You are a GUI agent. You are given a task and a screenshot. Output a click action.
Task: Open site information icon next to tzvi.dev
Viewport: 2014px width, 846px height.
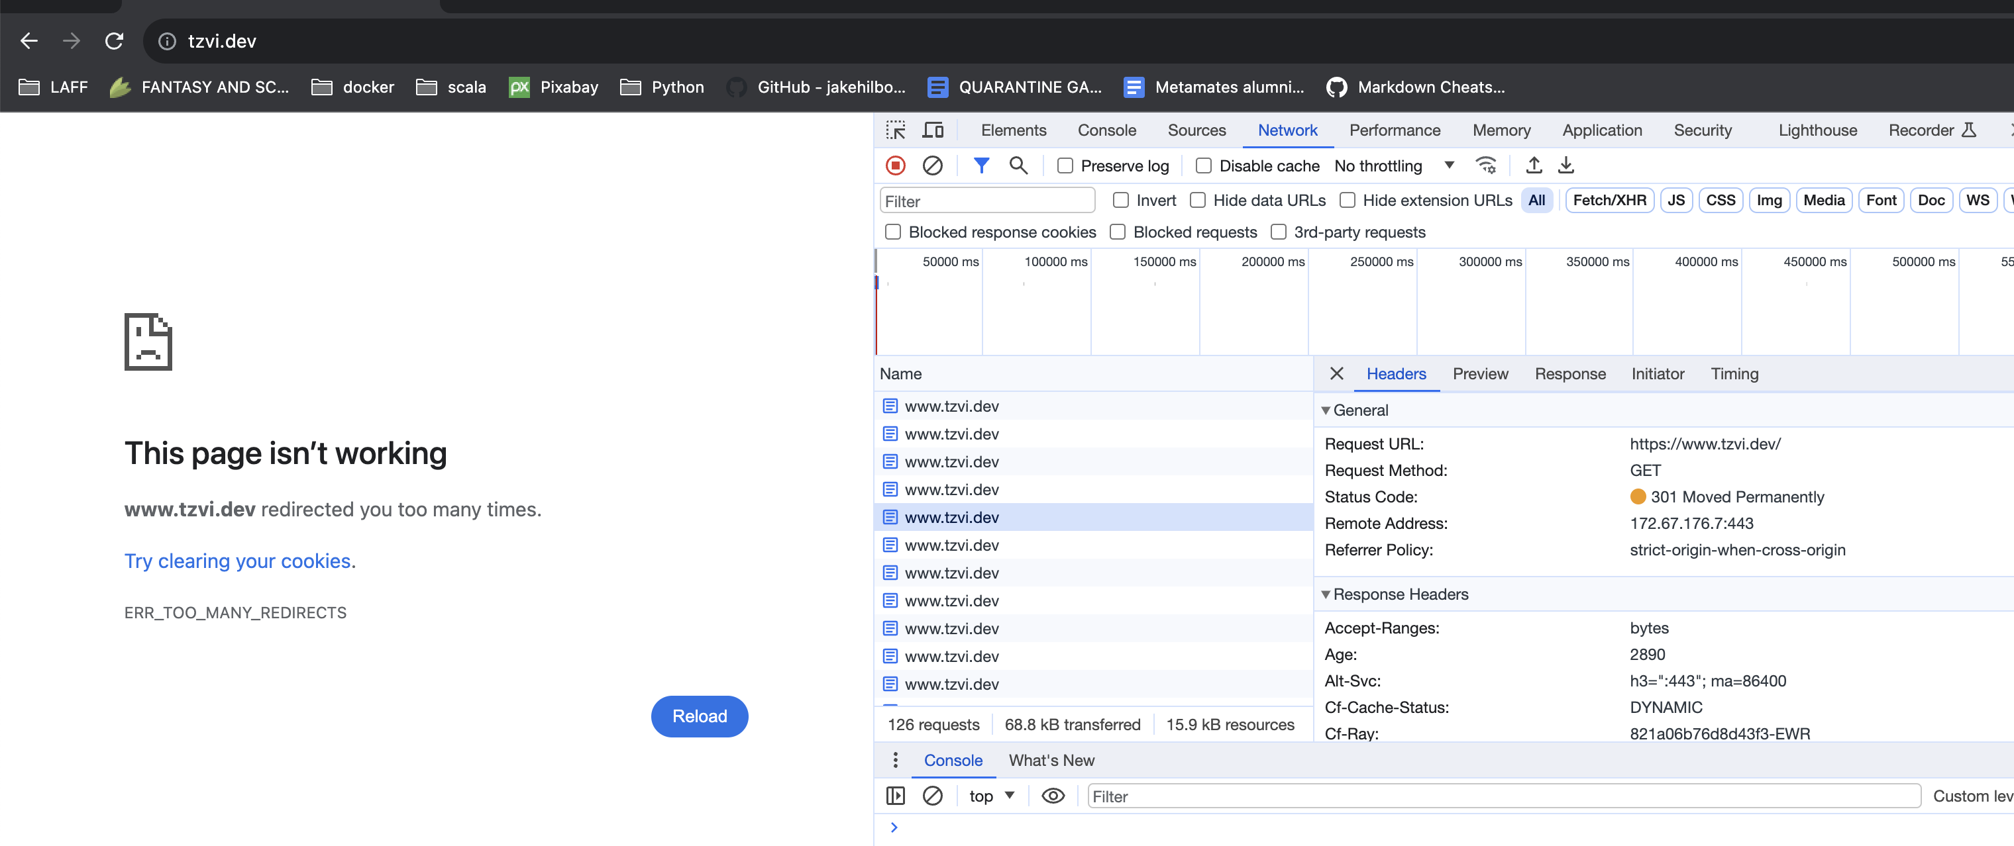tap(168, 42)
